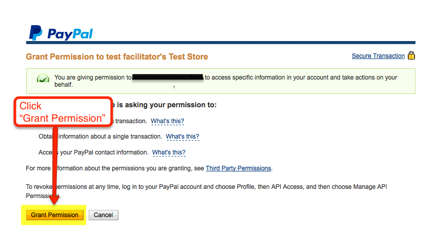Click the red 'Click Grant Permission' callout box
The height and width of the screenshot is (252, 437).
[x=63, y=112]
